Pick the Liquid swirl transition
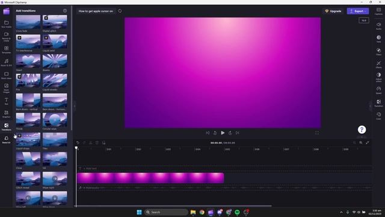385x217 pixels. (x=55, y=42)
